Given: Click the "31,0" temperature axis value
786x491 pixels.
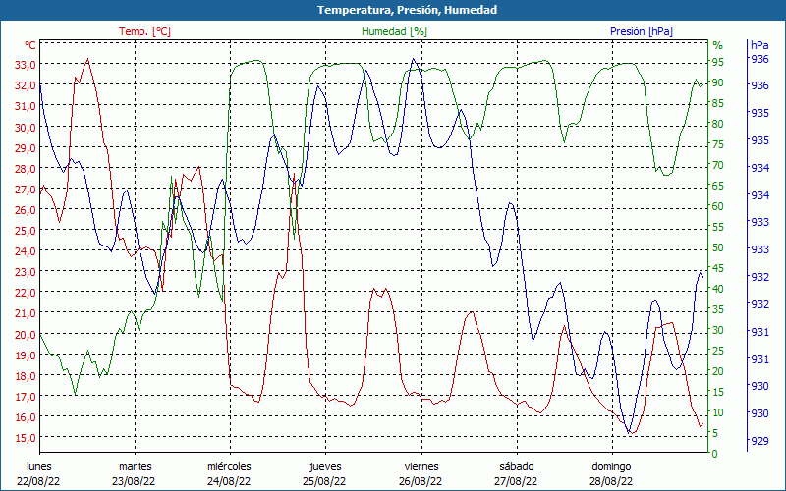Looking at the screenshot, I should tap(26, 106).
